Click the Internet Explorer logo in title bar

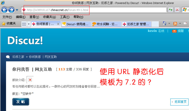coord(3,3)
